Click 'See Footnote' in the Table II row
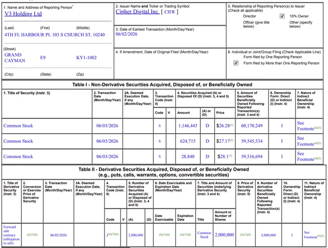Screen dimensions: 328x248 coord(311,235)
